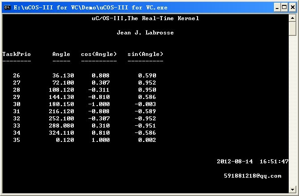Click sine value 0.002

pos(147,140)
